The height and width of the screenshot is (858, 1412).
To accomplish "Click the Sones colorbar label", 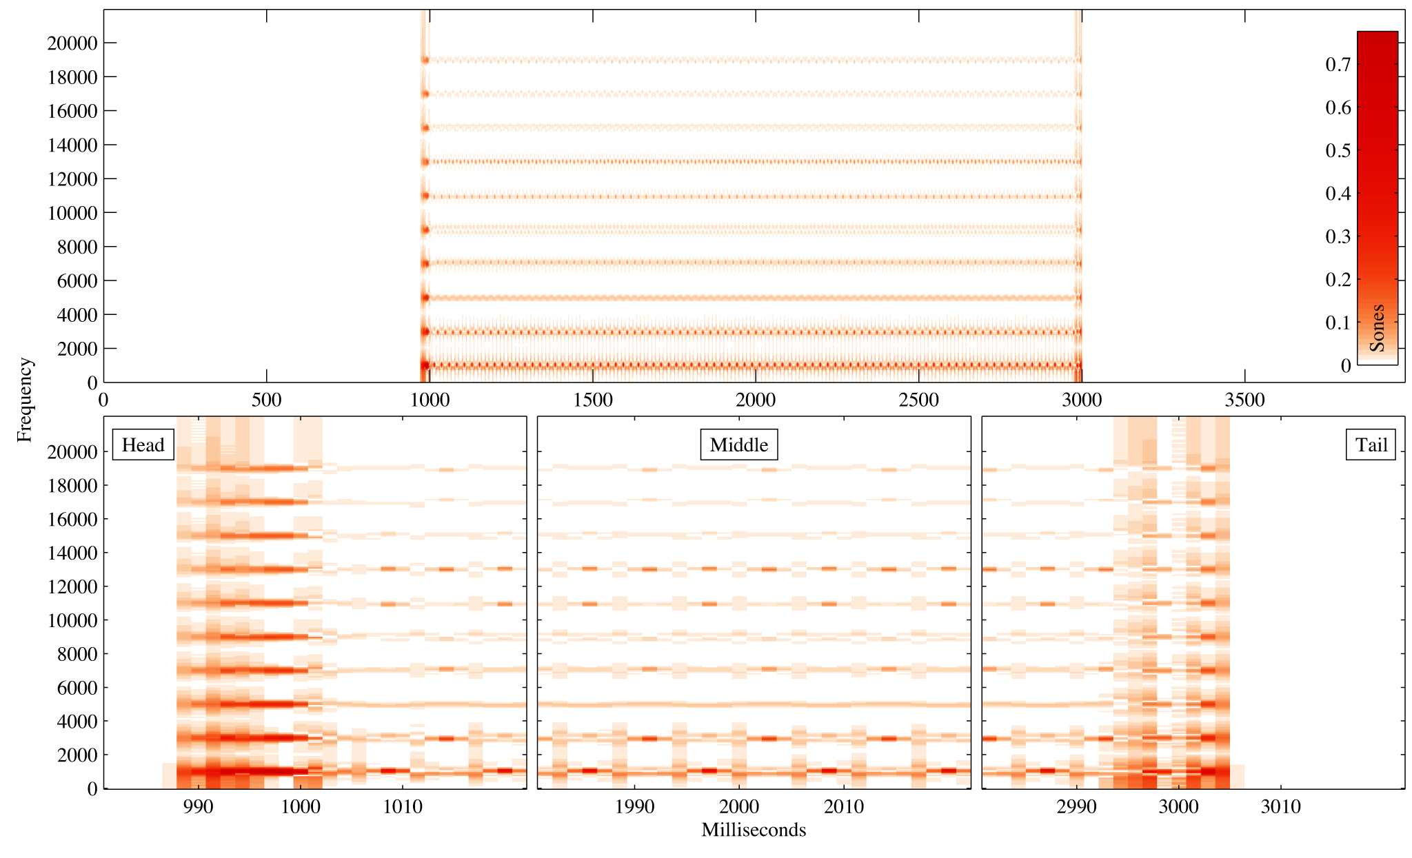I will 1377,328.
